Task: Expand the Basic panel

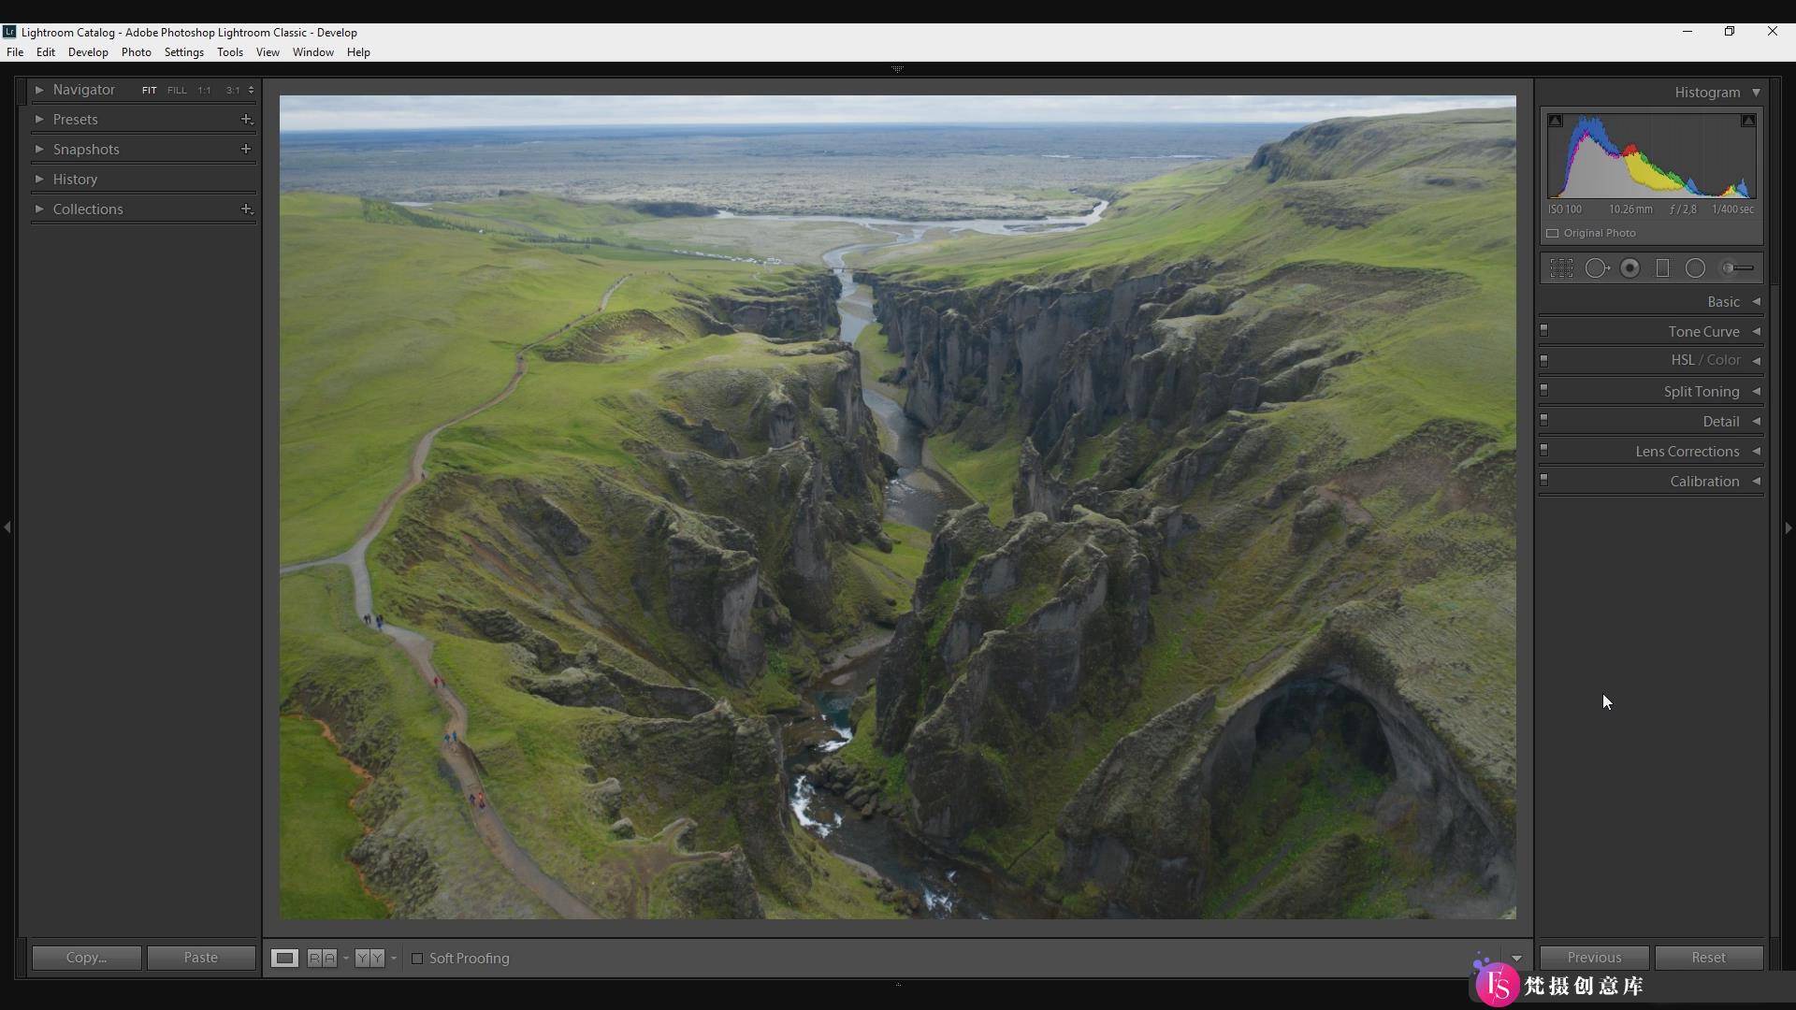Action: click(1756, 301)
